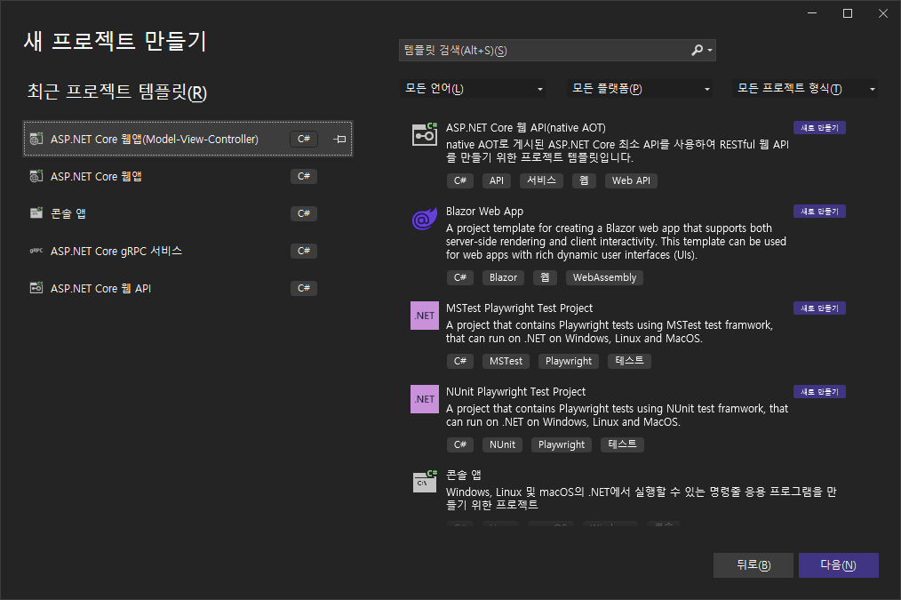Click the 서비스 tag under native AOT template
Viewport: 901px width, 600px height.
pos(541,180)
